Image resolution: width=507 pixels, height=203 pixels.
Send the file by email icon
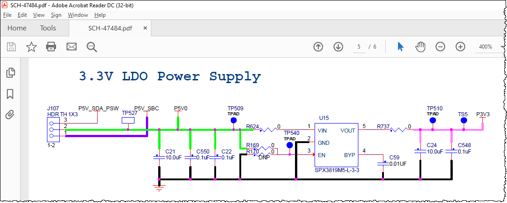(x=72, y=47)
